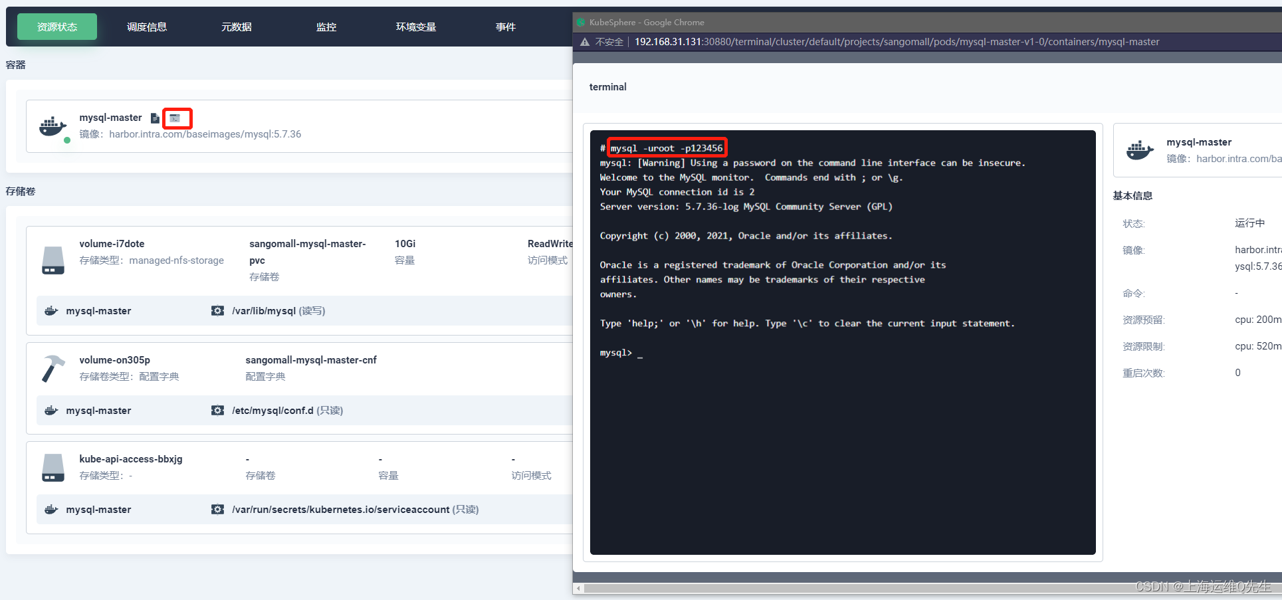This screenshot has width=1282, height=600.
Task: Click the mysql -uroot -p123456 command line
Action: [667, 148]
